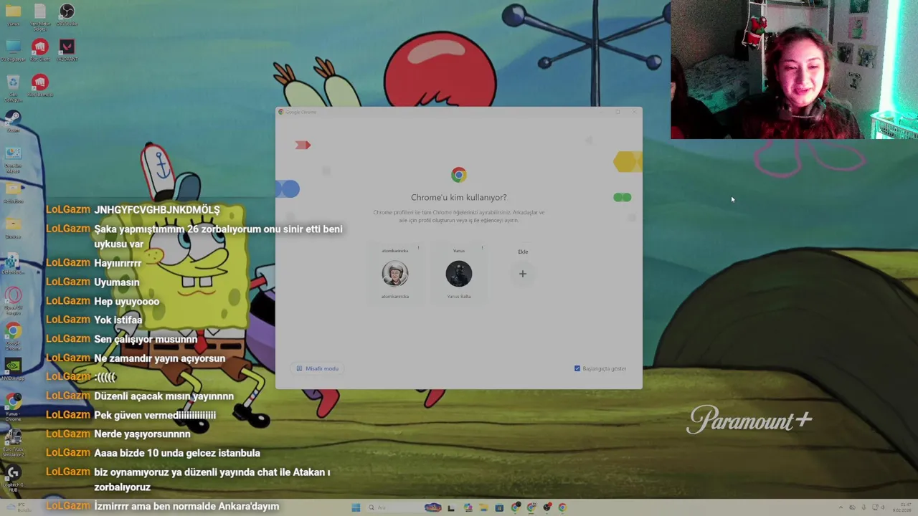
Task: Launch NVIDIA App desktop shortcut
Action: tap(13, 369)
